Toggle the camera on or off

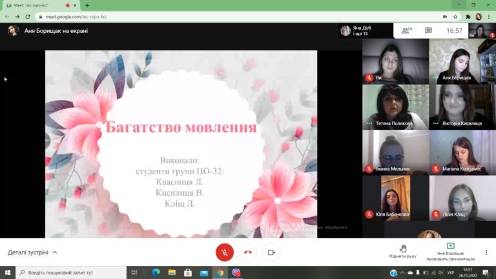(271, 253)
